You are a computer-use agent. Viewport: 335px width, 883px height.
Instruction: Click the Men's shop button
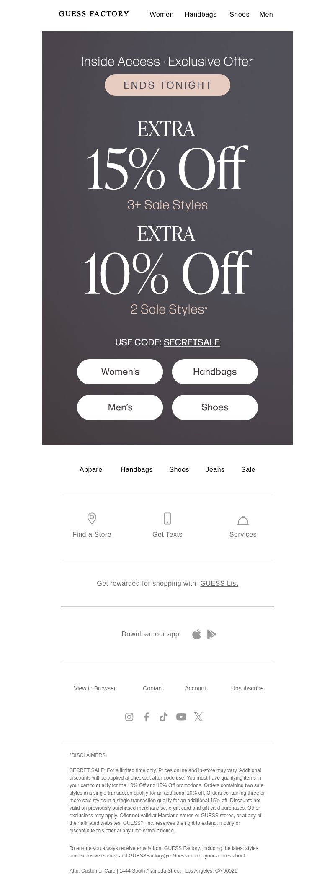pyautogui.click(x=120, y=407)
